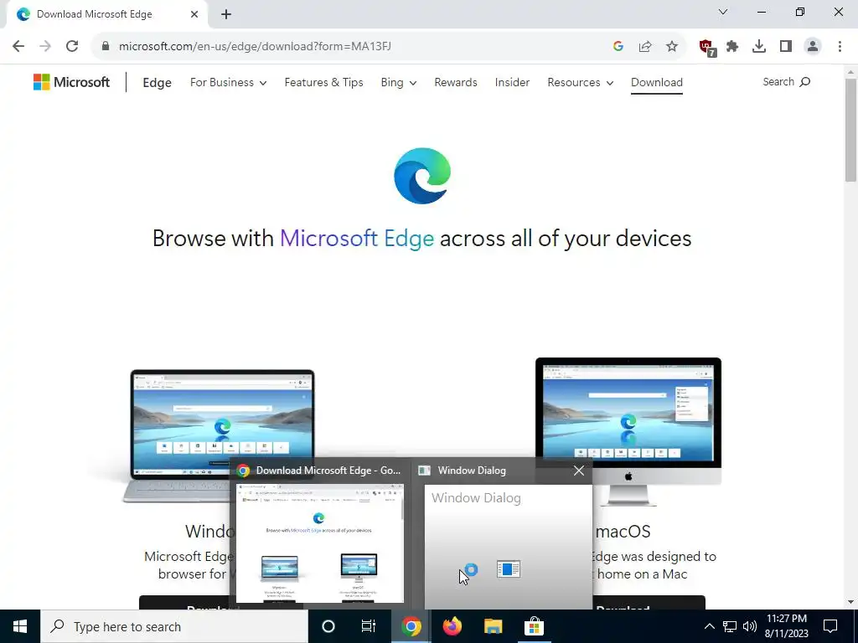Open the Chrome profile avatar
The height and width of the screenshot is (643, 858).
pos(813,46)
